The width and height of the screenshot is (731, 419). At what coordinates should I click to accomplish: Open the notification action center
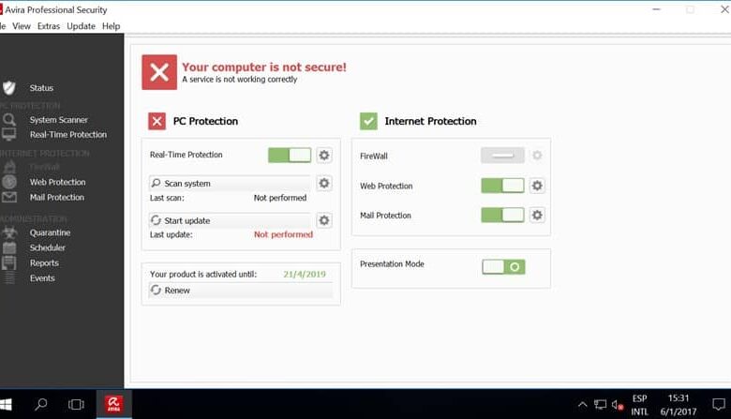click(719, 404)
